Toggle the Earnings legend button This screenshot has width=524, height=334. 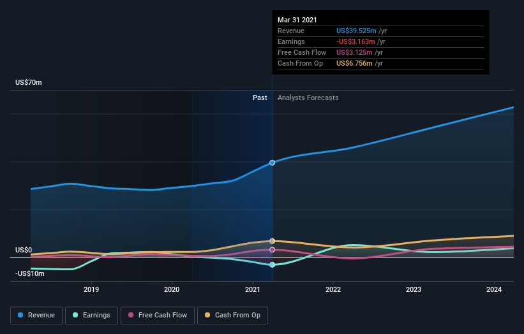tap(91, 316)
